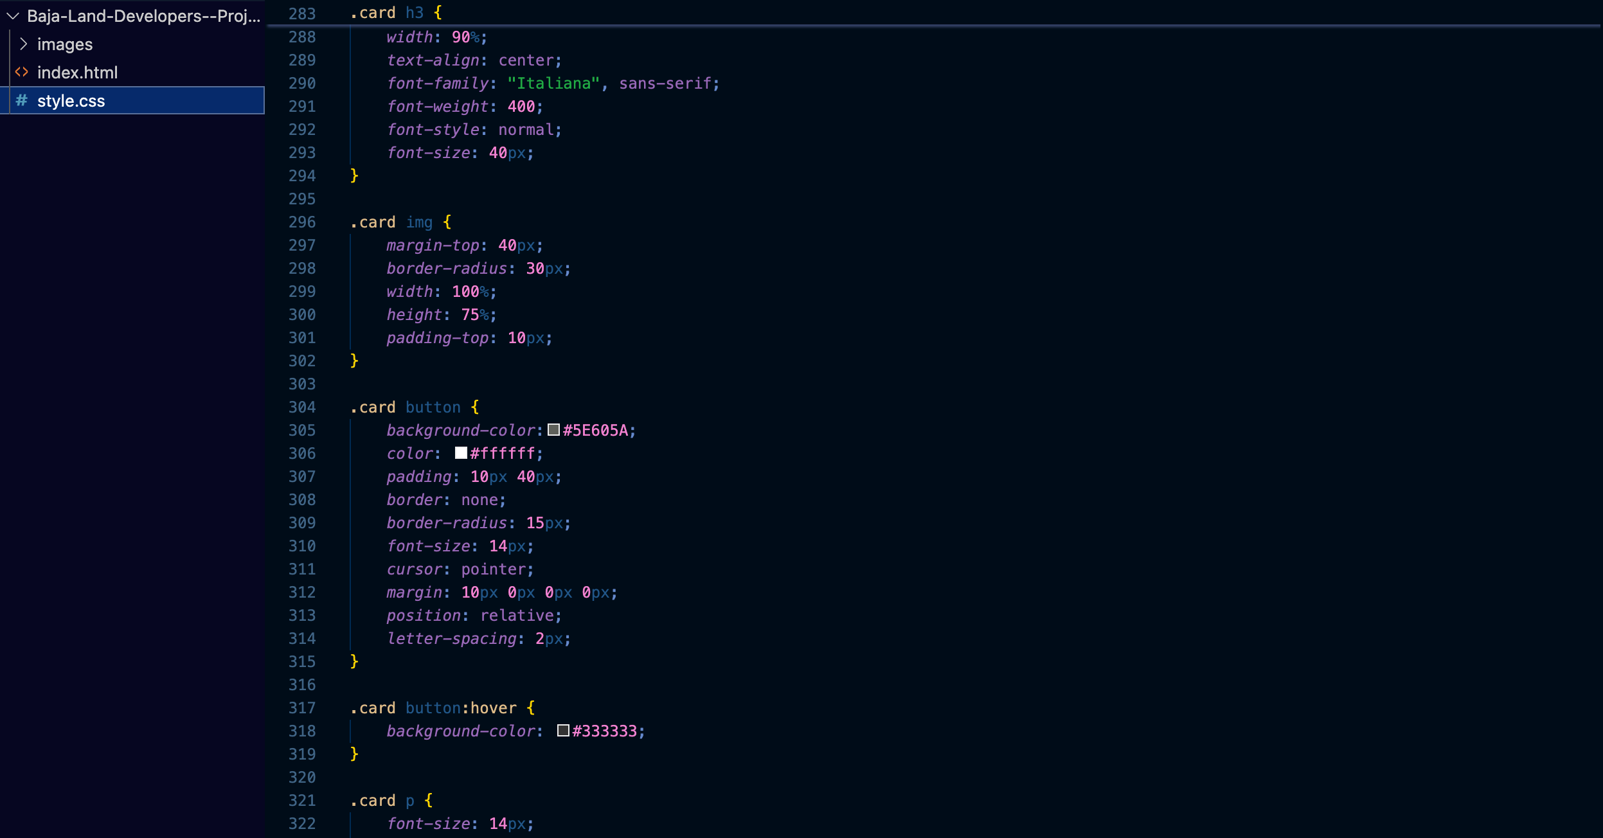Click the CSS hash icon beside style.css
The width and height of the screenshot is (1603, 838).
pos(22,101)
